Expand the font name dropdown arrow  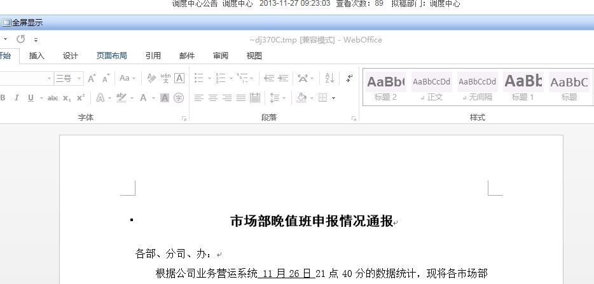tap(49, 78)
